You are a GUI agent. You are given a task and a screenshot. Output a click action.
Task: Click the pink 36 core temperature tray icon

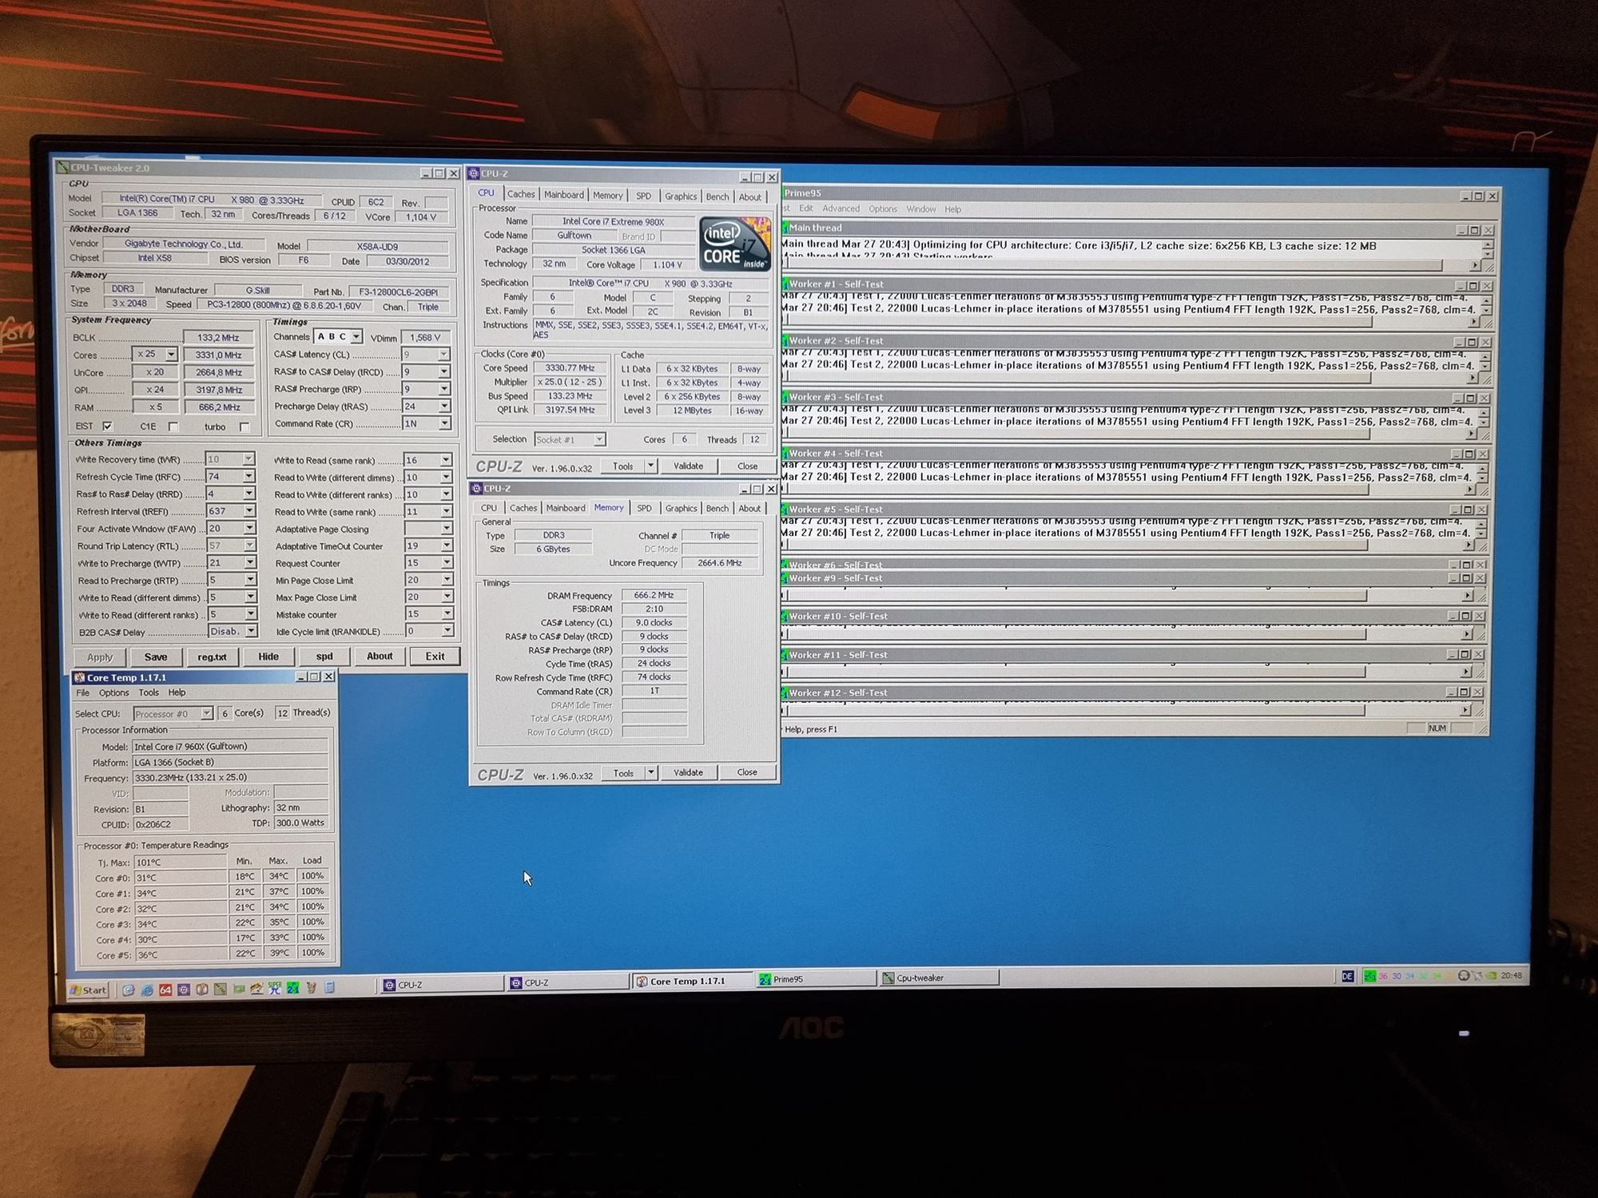click(x=1383, y=976)
